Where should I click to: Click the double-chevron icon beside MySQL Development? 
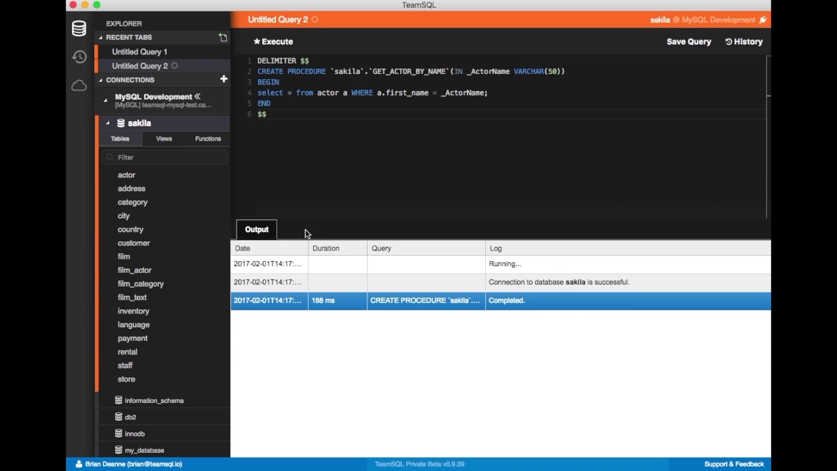coord(197,97)
